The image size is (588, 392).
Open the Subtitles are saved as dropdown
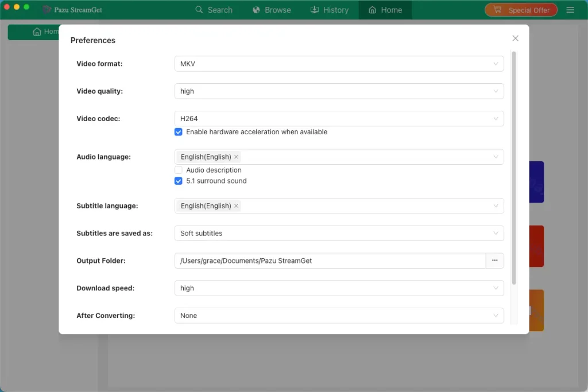click(x=339, y=234)
